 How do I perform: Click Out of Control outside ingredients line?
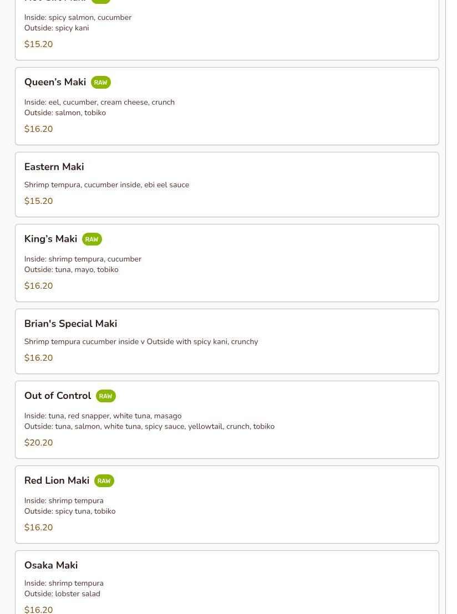click(149, 427)
